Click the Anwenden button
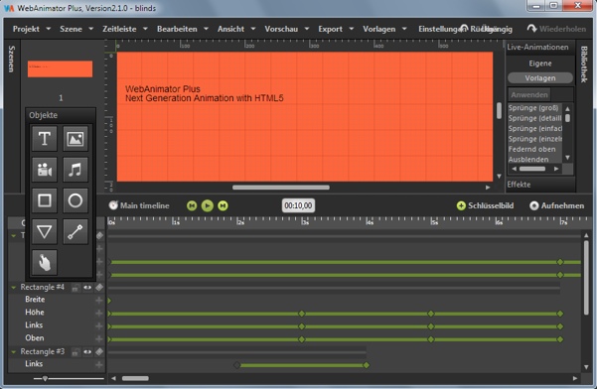Image resolution: width=597 pixels, height=389 pixels. 529,94
